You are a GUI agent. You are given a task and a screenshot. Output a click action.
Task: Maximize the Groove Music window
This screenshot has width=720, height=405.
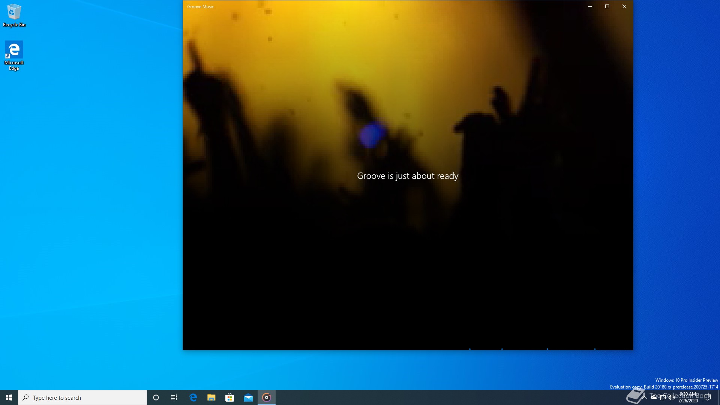[607, 6]
